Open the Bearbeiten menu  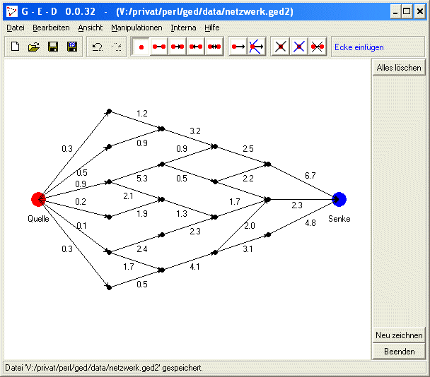(51, 28)
